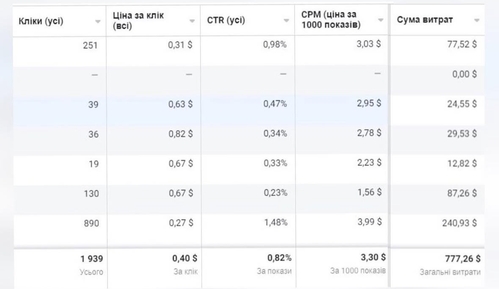
Task: Open the CPM column dropdown arrow
Action: (380, 20)
